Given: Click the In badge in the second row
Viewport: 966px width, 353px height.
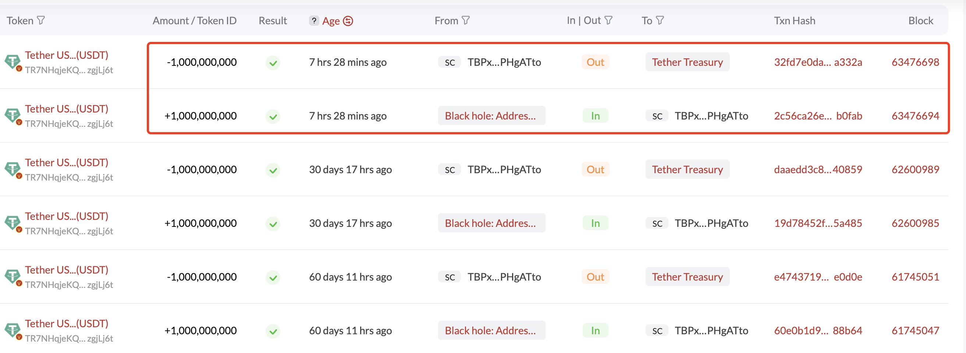Looking at the screenshot, I should (x=595, y=116).
